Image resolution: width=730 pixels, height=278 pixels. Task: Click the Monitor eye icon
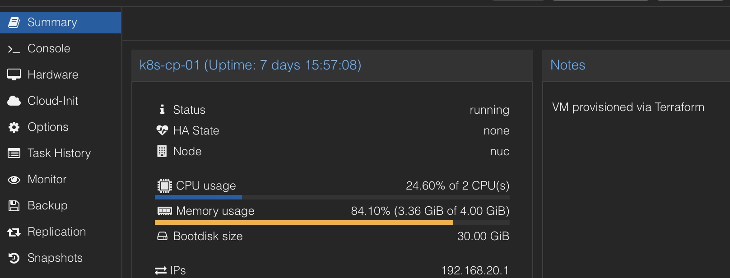click(x=14, y=180)
